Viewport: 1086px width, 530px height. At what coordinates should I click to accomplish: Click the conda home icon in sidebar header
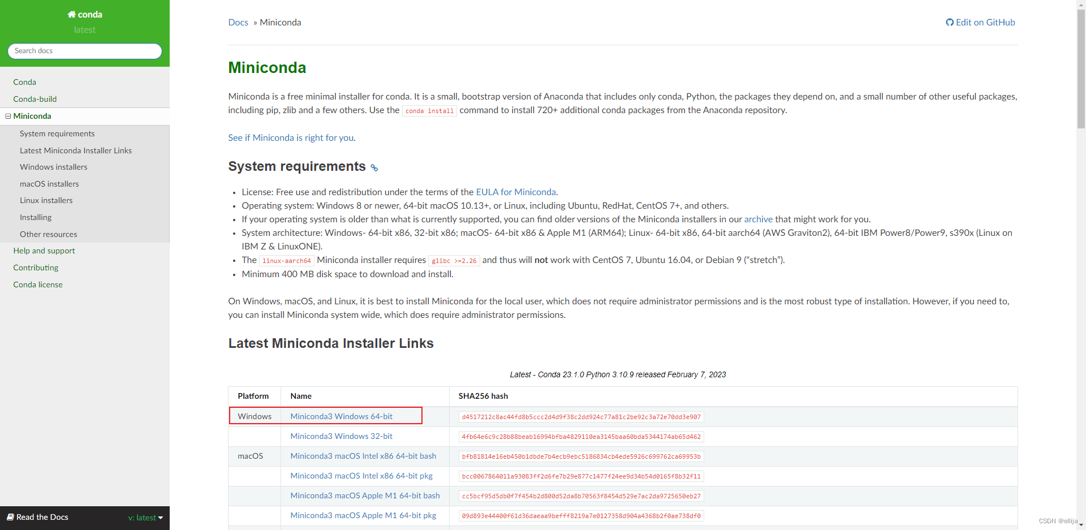(72, 15)
